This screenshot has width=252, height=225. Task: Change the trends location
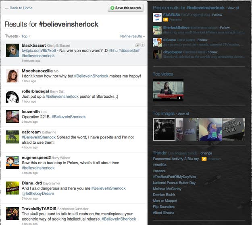[206, 153]
